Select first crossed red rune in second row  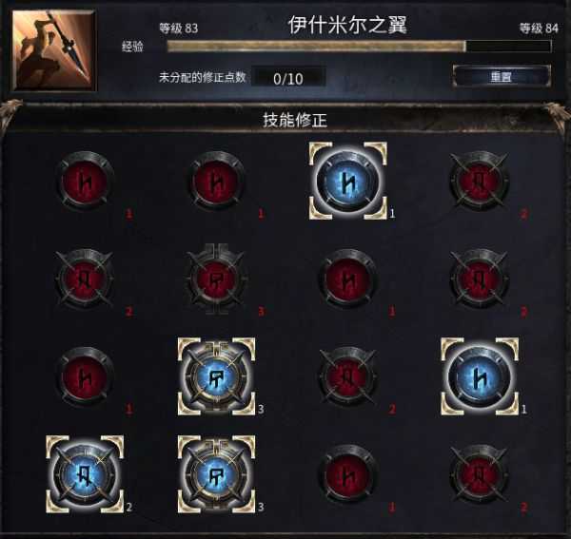pos(86,279)
